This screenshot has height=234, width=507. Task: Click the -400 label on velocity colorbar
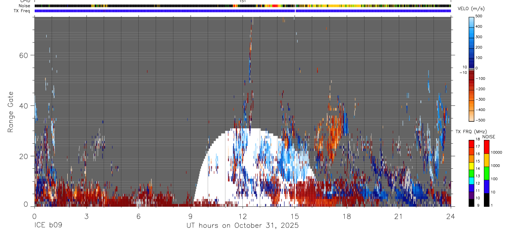pyautogui.click(x=480, y=110)
